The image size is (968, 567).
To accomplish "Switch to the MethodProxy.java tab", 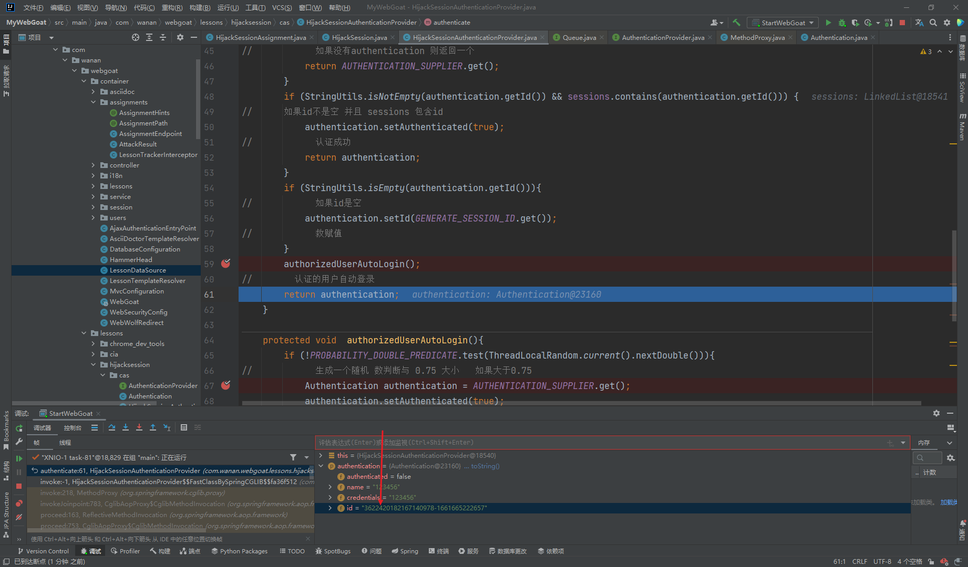I will (757, 37).
